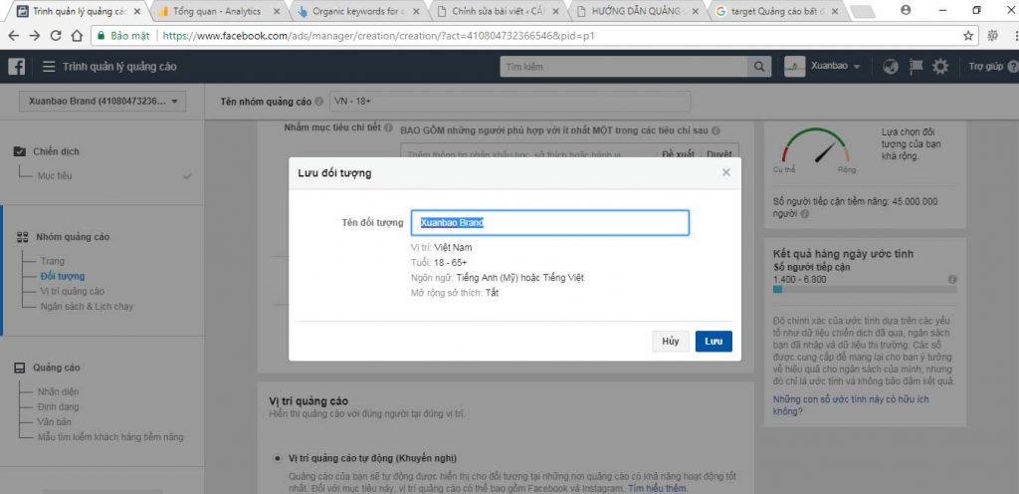Click the text Vị trí: Việt Nam

click(x=441, y=247)
